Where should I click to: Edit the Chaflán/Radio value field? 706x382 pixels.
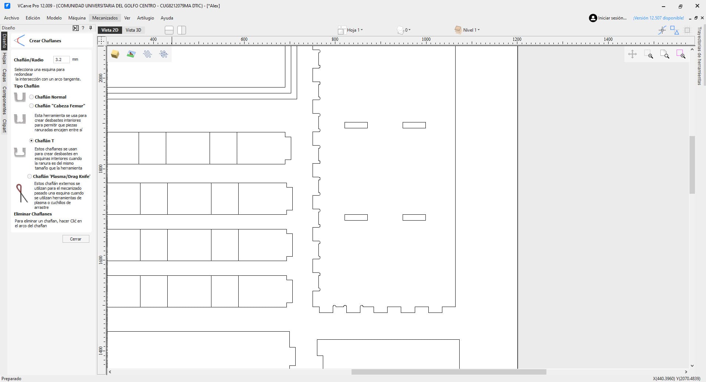click(61, 59)
